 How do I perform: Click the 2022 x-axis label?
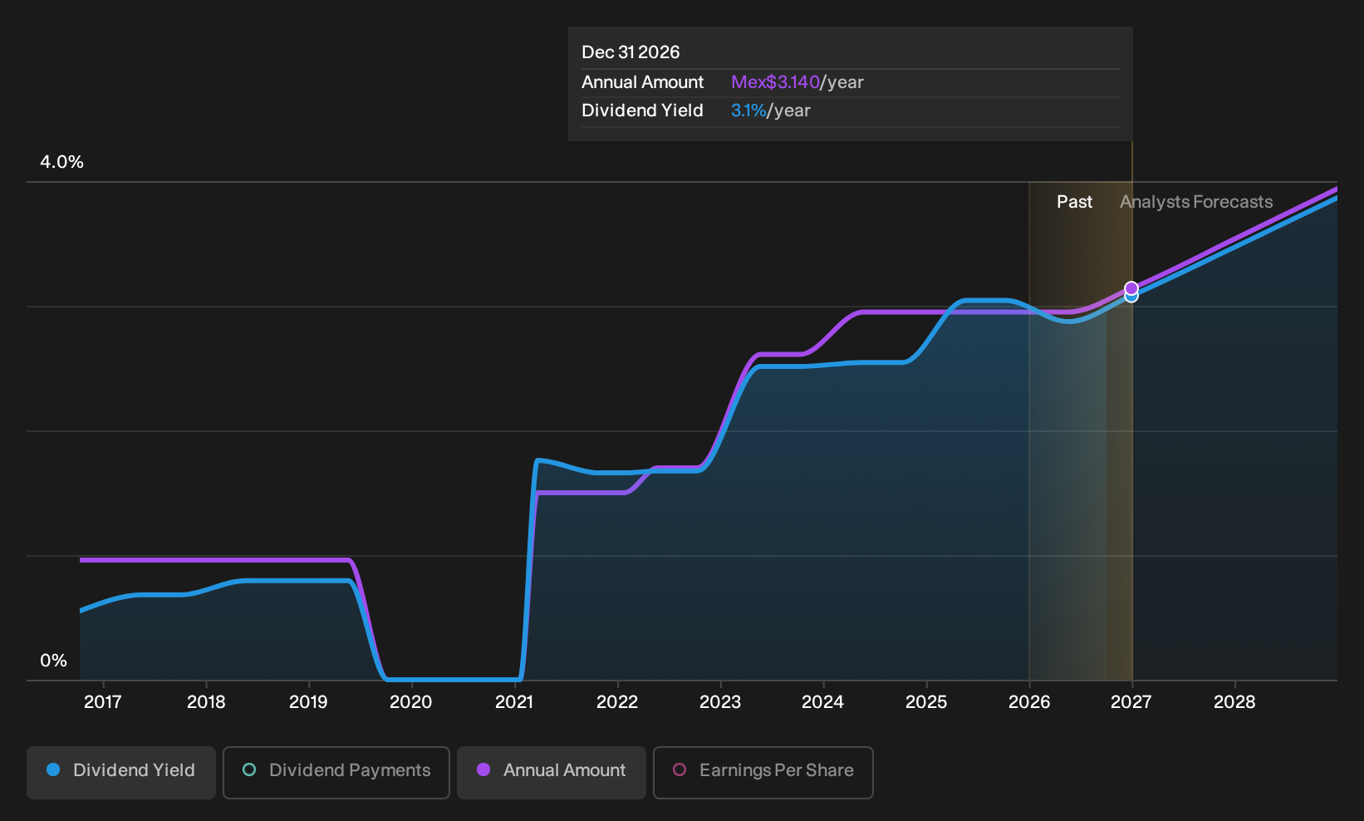click(617, 702)
